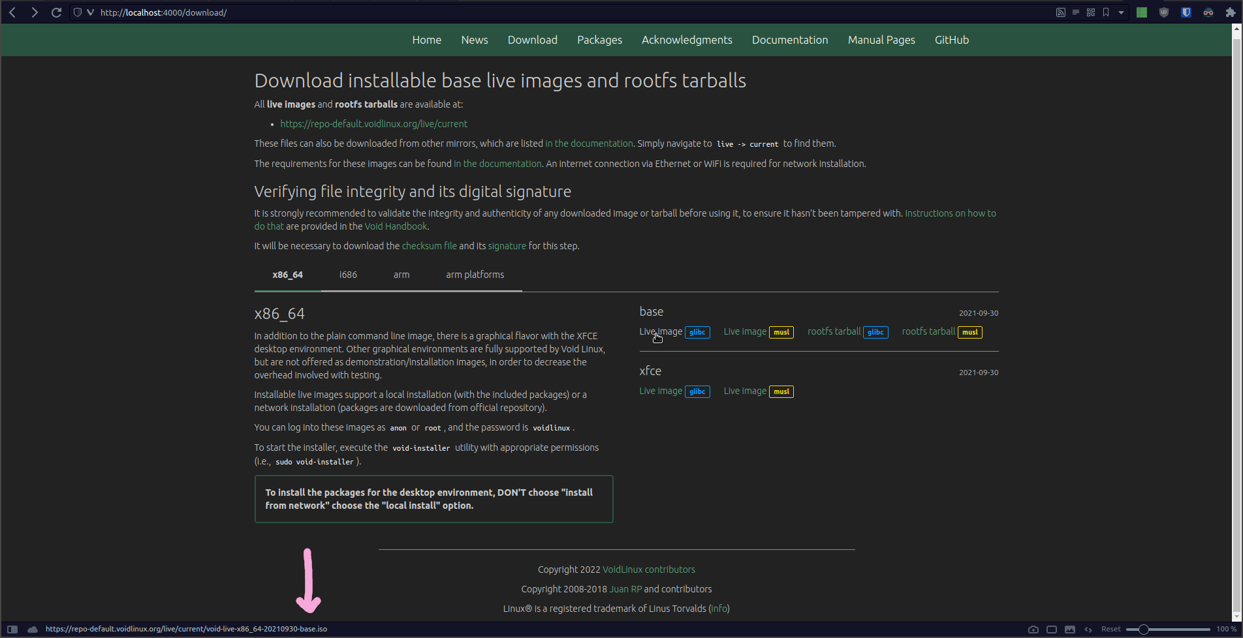Download base rootfs tarball musl
1243x638 pixels.
pos(942,332)
